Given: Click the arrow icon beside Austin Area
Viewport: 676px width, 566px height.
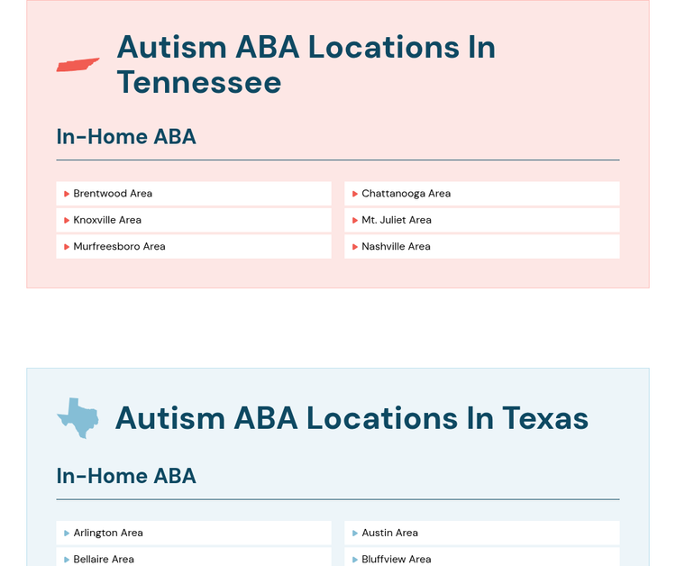Looking at the screenshot, I should point(355,534).
